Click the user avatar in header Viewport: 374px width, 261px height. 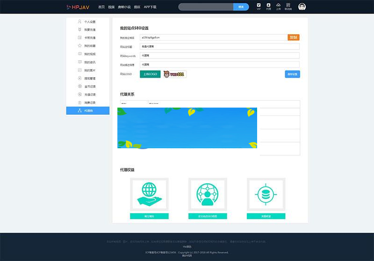(x=302, y=7)
